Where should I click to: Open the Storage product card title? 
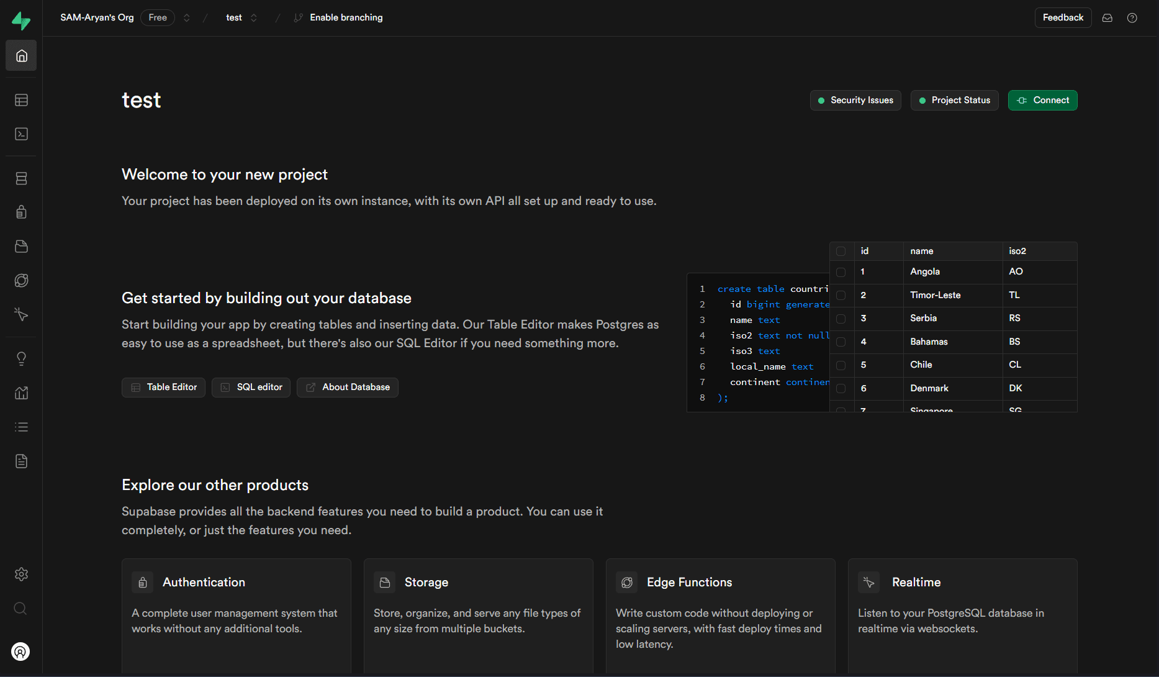pyautogui.click(x=426, y=583)
